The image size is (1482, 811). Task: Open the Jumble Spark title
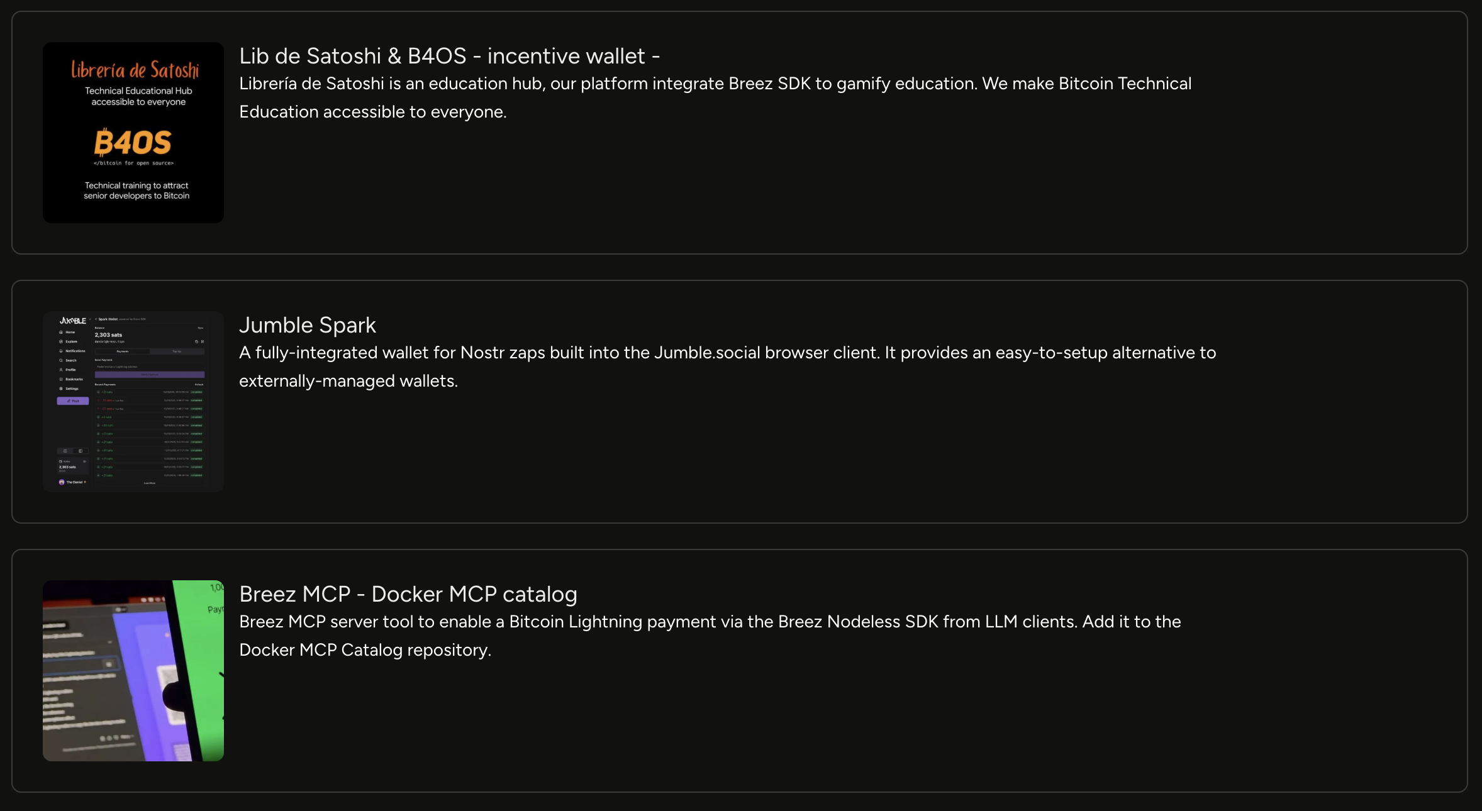307,325
